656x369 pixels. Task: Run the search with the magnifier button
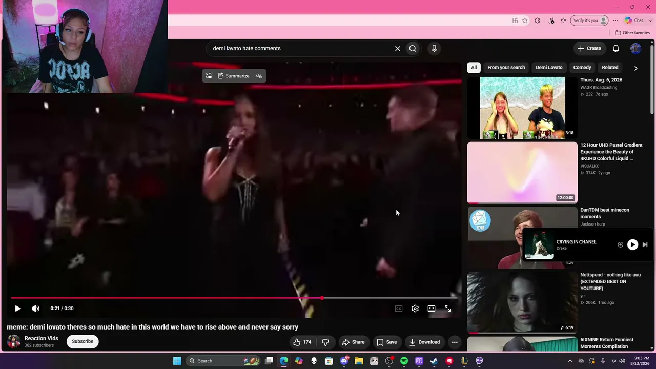[413, 49]
